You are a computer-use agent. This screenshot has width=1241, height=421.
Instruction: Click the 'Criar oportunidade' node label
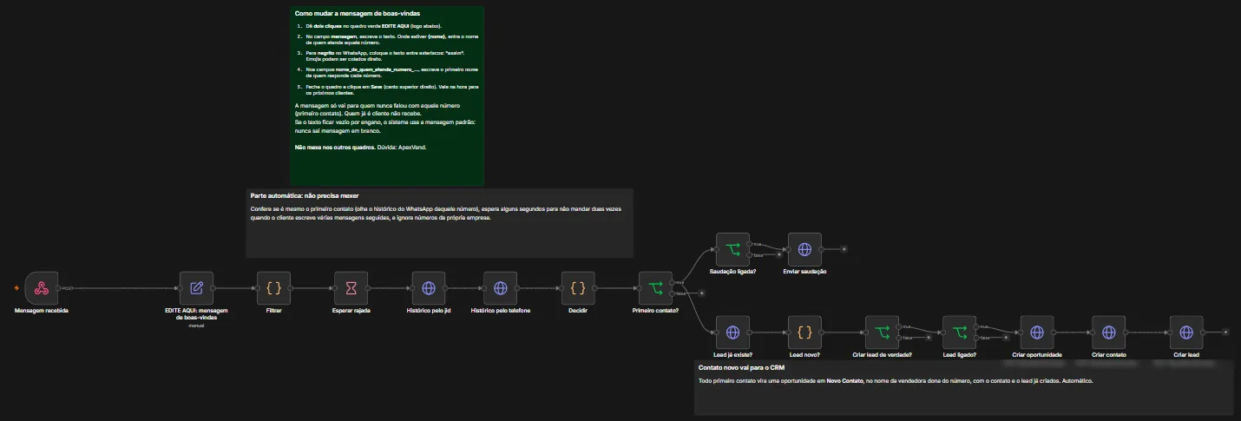[1036, 355]
